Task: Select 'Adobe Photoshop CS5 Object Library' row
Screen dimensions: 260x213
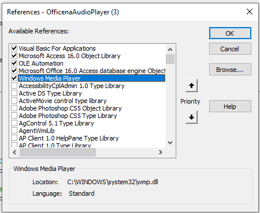Action: pyautogui.click(x=70, y=108)
